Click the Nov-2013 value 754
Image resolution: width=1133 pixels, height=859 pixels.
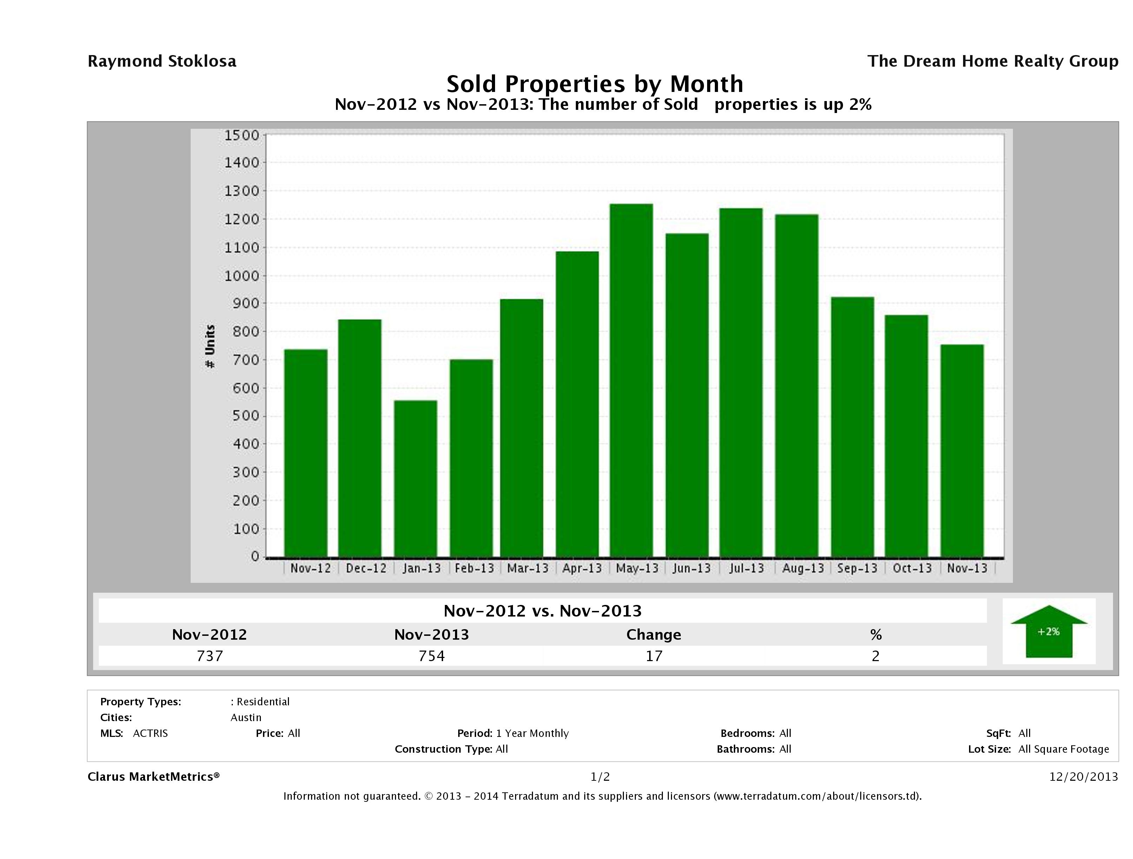pyautogui.click(x=431, y=656)
